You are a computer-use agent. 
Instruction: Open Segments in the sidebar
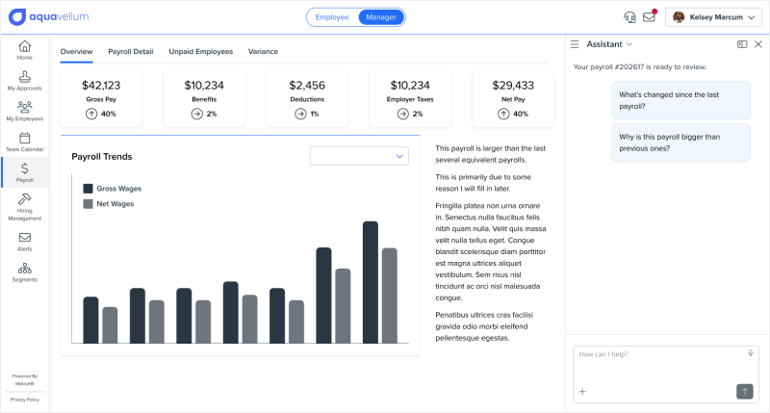(24, 272)
